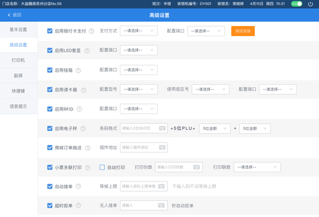
Task: Open 支付方式 dropdown
Action: 139,31
